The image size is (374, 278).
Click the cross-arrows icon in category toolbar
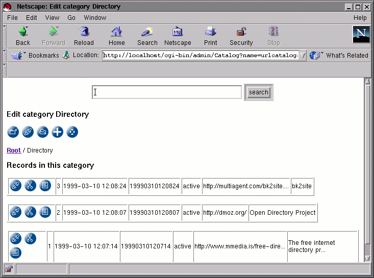72,132
